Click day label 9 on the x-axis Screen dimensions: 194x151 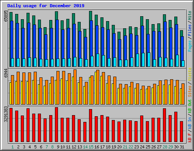click(x=58, y=147)
